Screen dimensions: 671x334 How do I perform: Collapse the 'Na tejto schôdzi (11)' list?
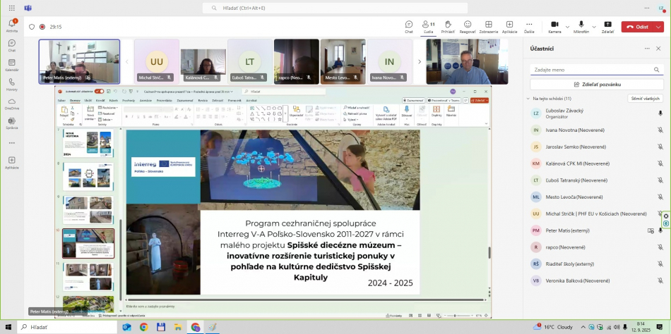(x=528, y=99)
